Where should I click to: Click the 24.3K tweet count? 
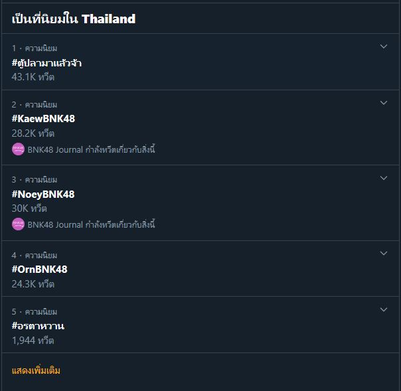33,284
